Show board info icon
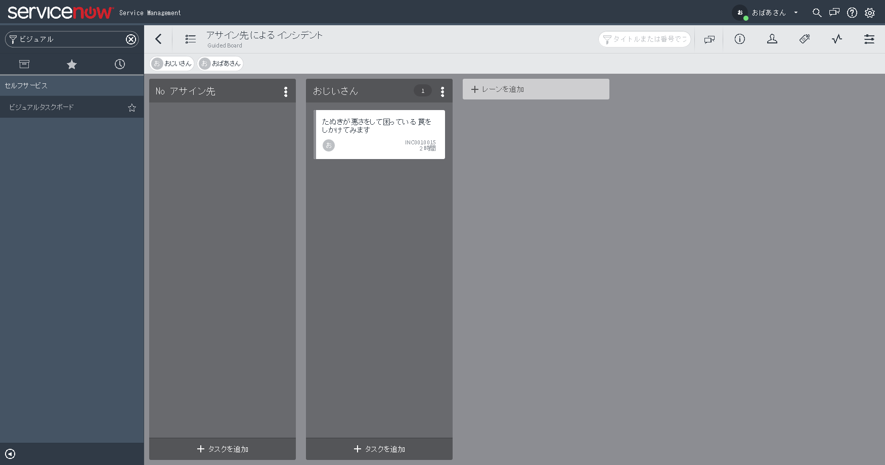This screenshot has width=885, height=465. pyautogui.click(x=740, y=39)
